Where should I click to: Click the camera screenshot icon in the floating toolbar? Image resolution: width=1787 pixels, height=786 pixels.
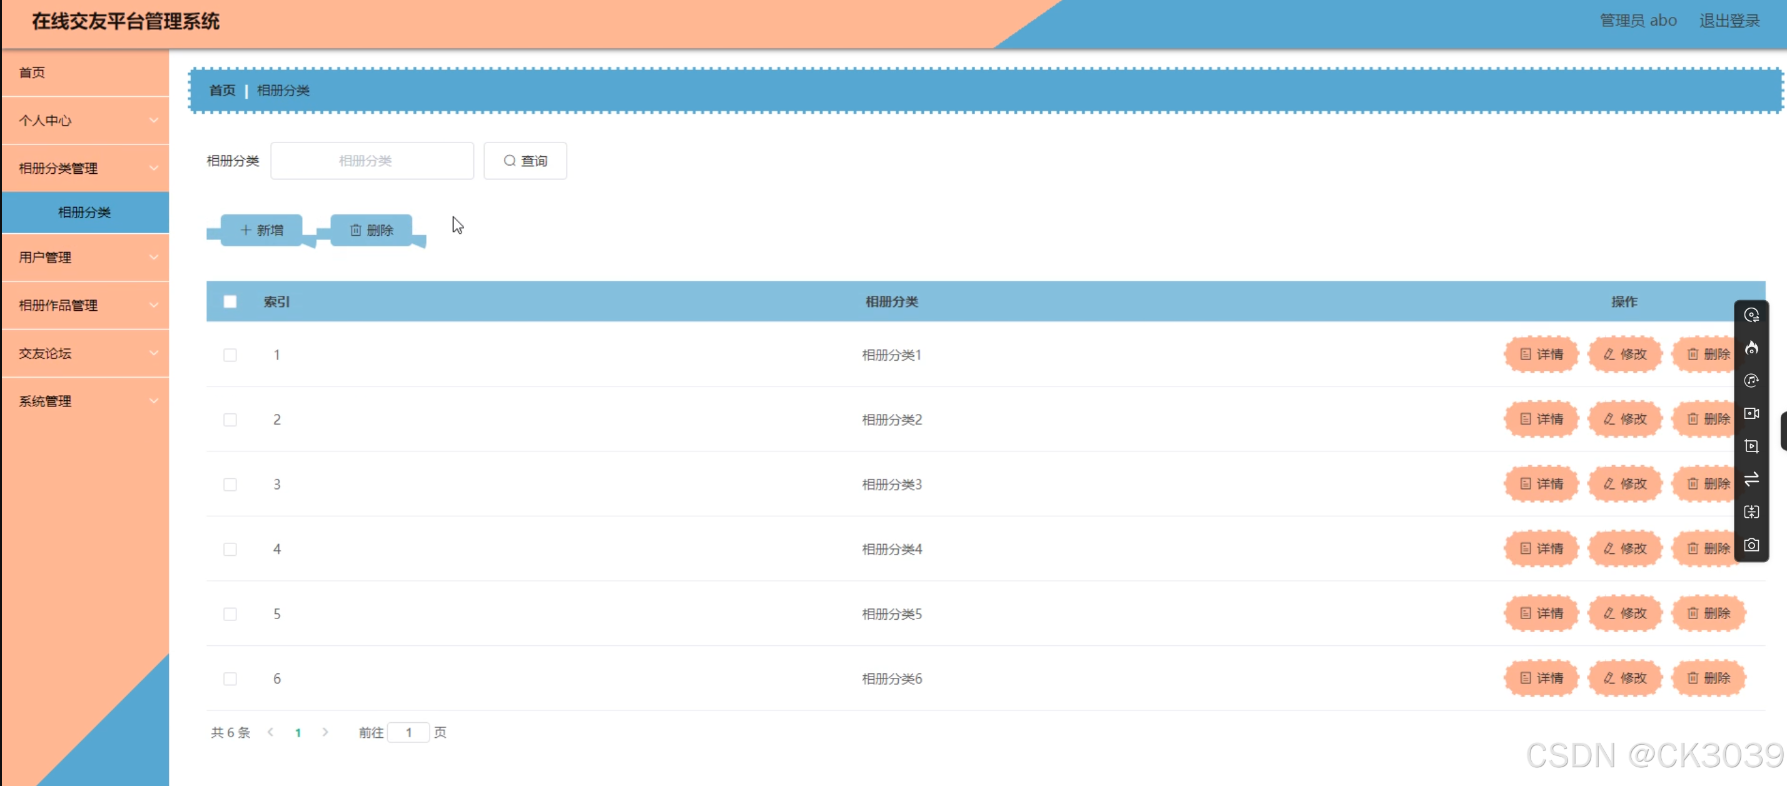pyautogui.click(x=1751, y=545)
